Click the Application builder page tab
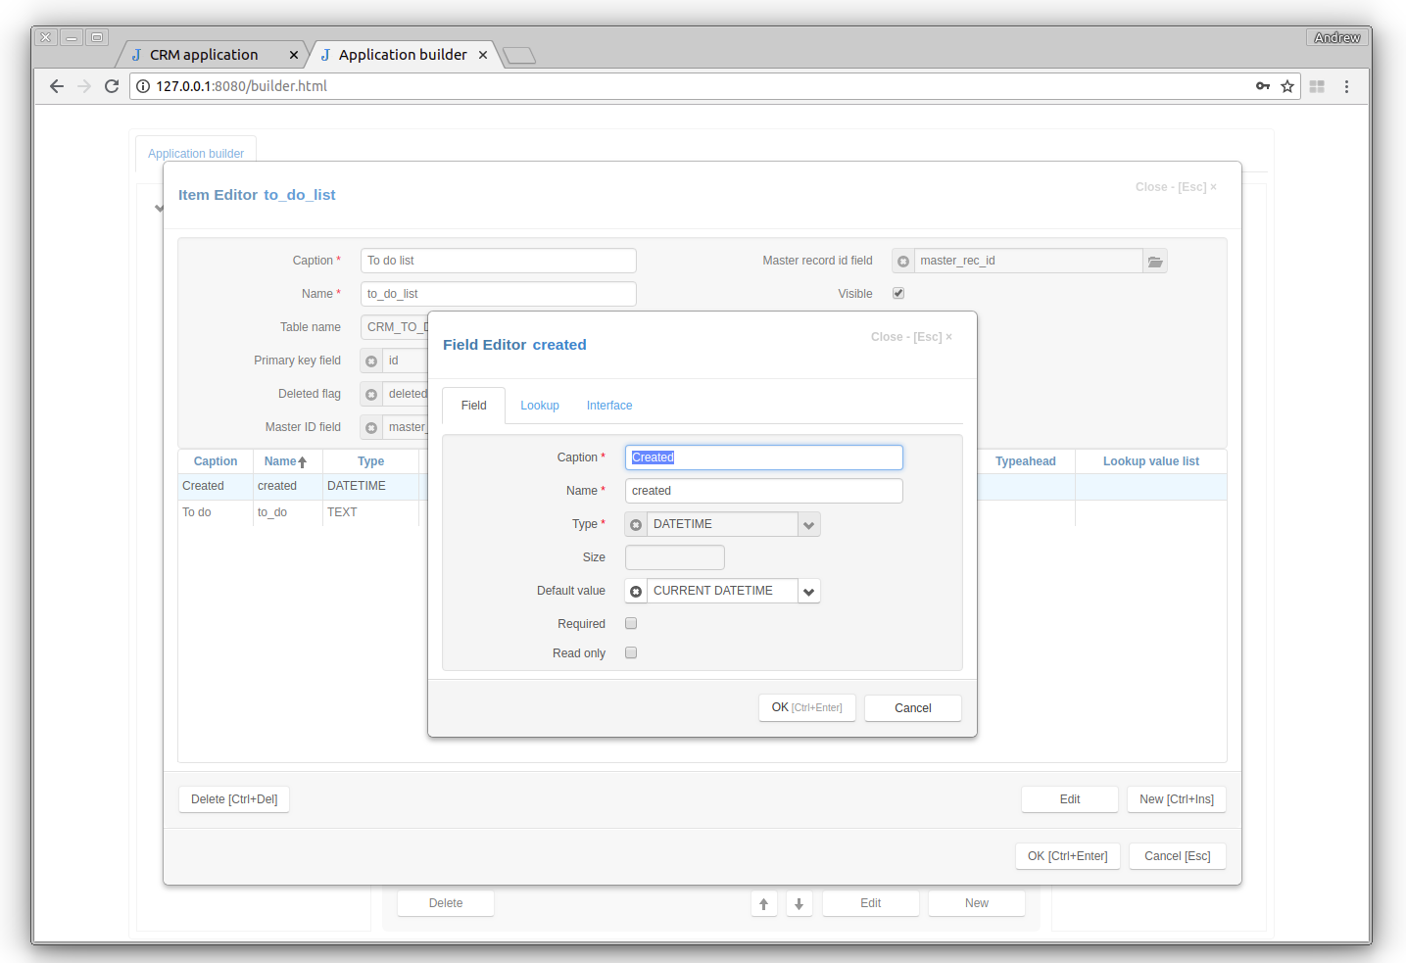Image resolution: width=1406 pixels, height=963 pixels. tap(196, 154)
